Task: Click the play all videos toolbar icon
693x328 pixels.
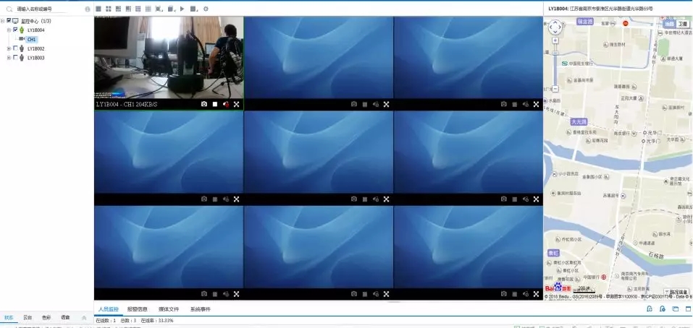Action: point(182,9)
